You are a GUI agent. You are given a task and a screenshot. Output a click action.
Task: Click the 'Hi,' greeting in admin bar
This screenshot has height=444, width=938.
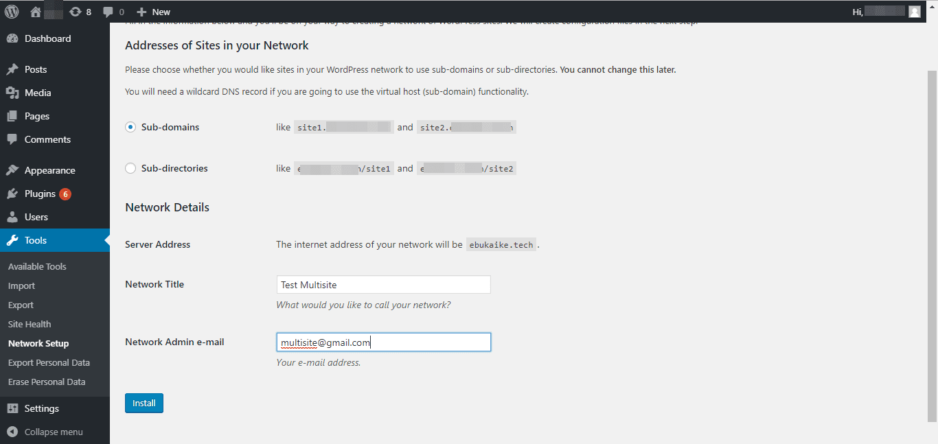(858, 12)
